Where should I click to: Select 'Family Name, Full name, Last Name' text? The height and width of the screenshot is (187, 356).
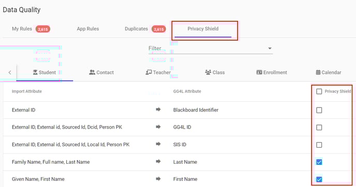51,162
